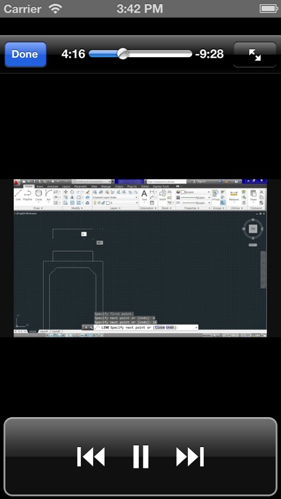Click the video progress slider knob
Viewport: 281px width, 499px height.
[x=123, y=54]
